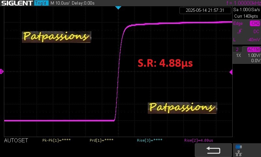
Task: Click the frequency counter f = 1.00000kHz
Action: [x=243, y=3]
